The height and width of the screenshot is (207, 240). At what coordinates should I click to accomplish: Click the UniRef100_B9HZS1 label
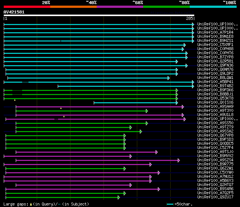coord(215,41)
